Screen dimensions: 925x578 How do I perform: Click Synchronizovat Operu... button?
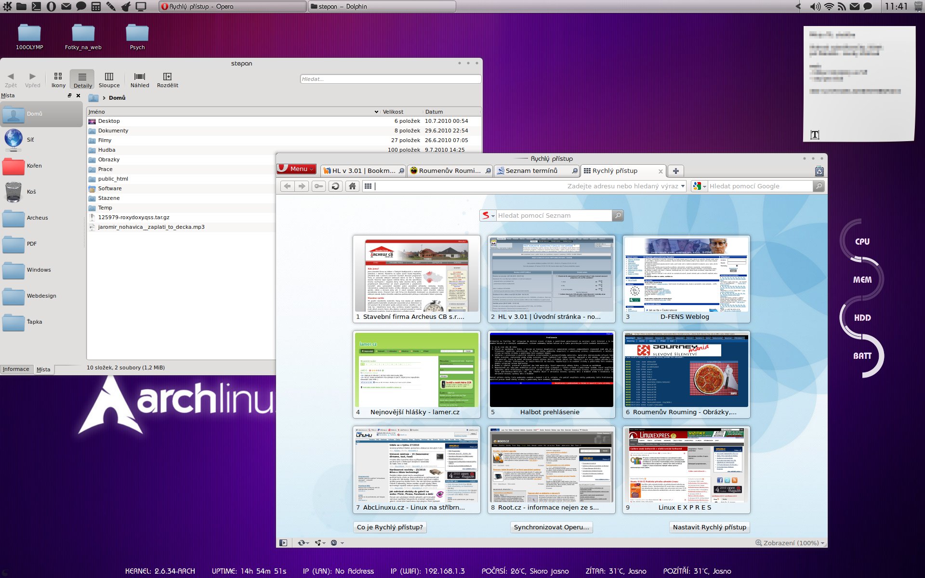(552, 527)
